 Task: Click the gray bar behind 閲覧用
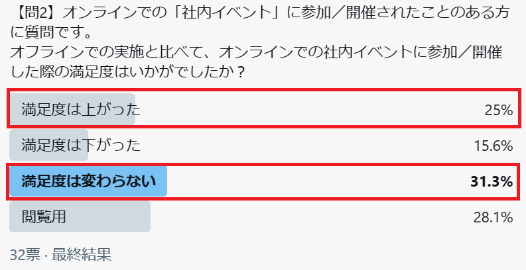coord(80,216)
